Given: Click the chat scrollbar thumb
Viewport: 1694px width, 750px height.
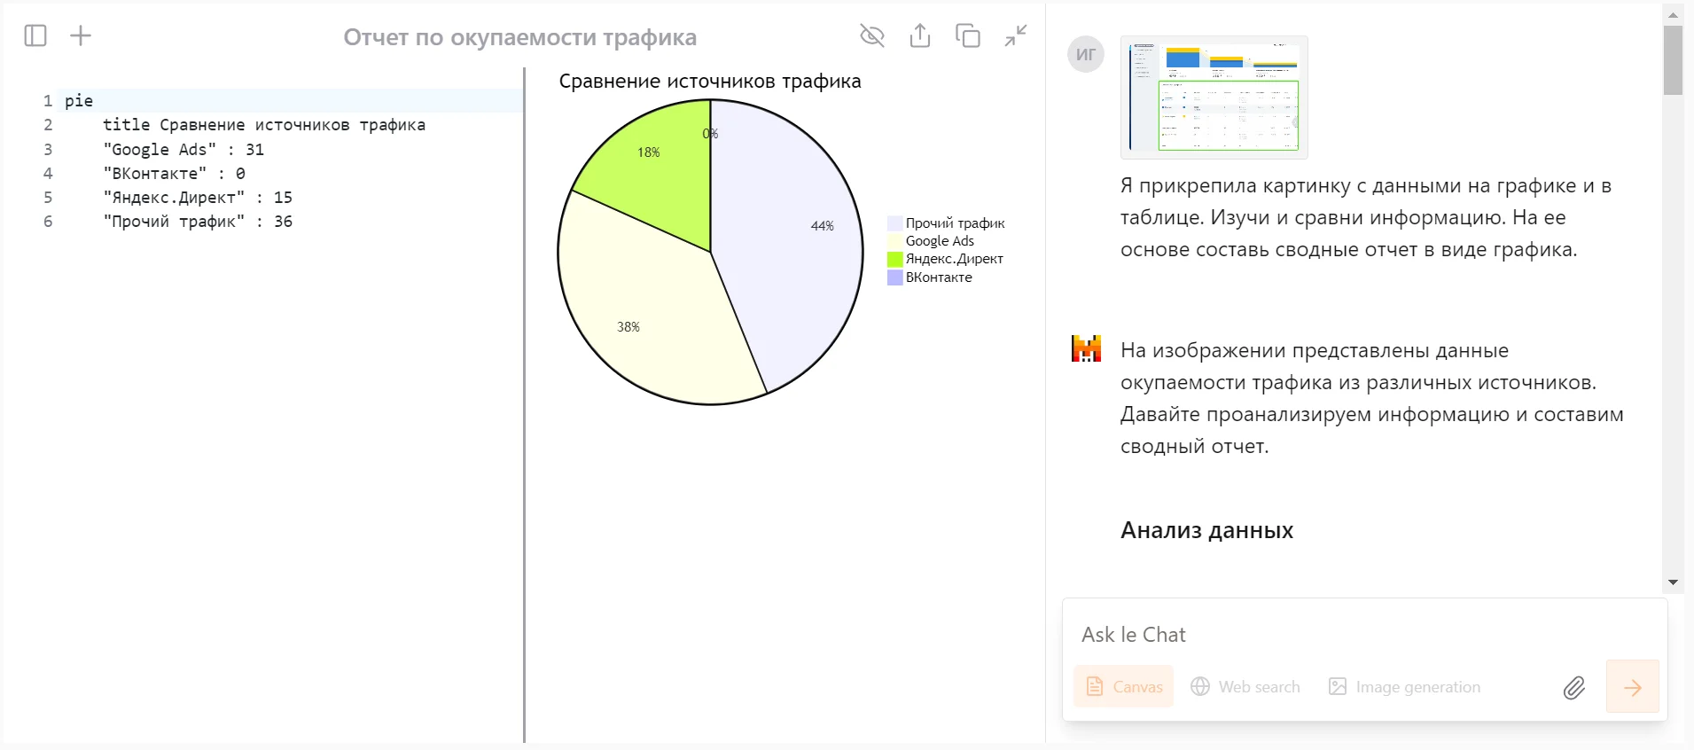Looking at the screenshot, I should (x=1673, y=59).
